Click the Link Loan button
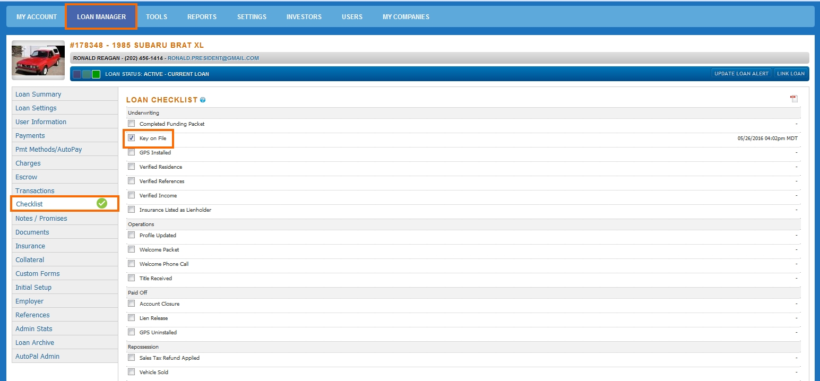The width and height of the screenshot is (820, 381). click(791, 74)
